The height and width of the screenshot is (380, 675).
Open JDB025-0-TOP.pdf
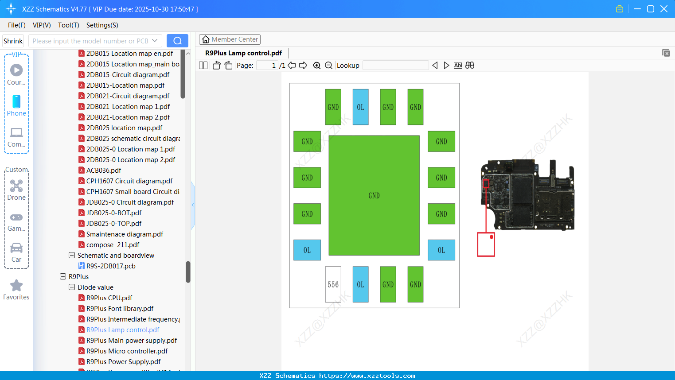coord(114,224)
